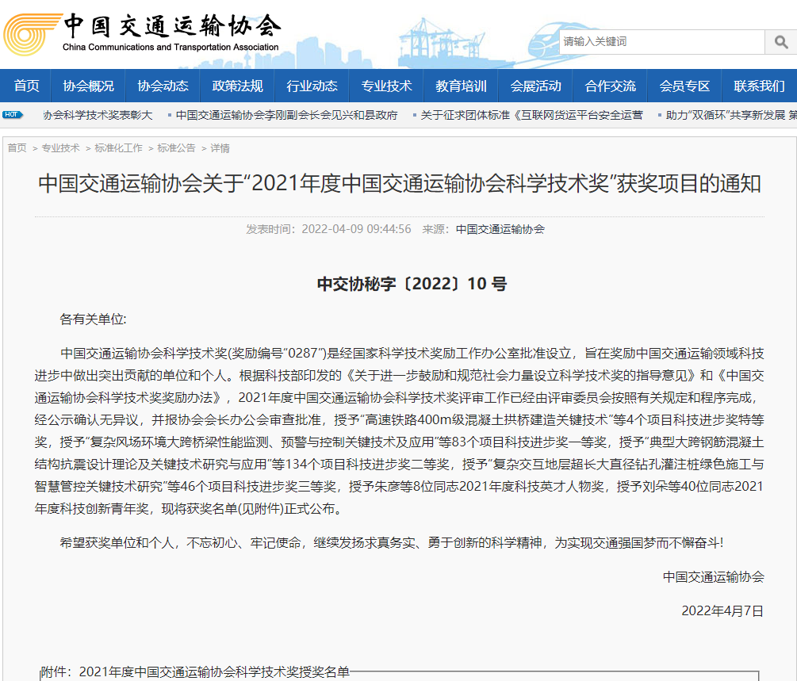This screenshot has height=681, width=797.
Task: Click the article title heading
Action: pyautogui.click(x=400, y=183)
